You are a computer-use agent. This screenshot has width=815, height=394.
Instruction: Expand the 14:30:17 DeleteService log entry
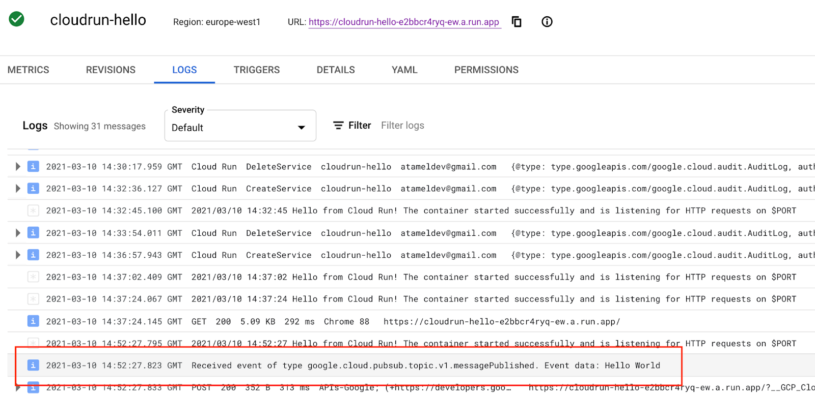18,166
